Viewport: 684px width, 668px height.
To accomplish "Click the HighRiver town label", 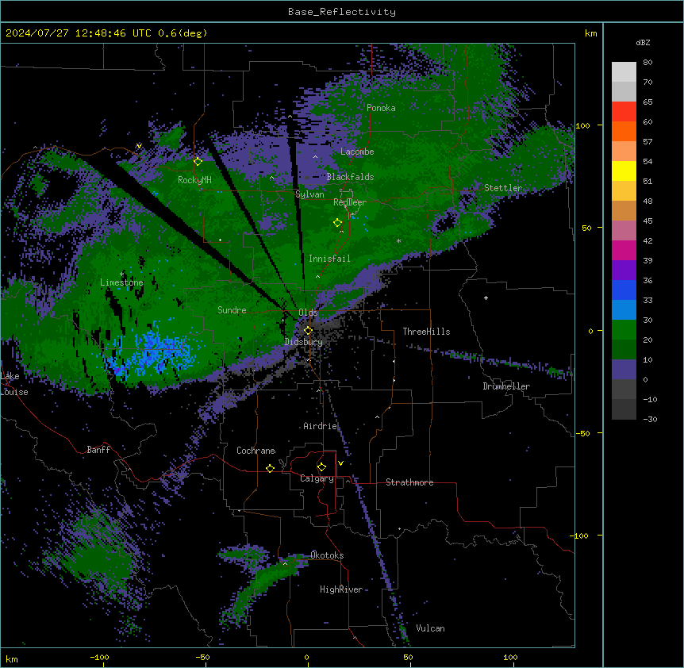I will [341, 589].
